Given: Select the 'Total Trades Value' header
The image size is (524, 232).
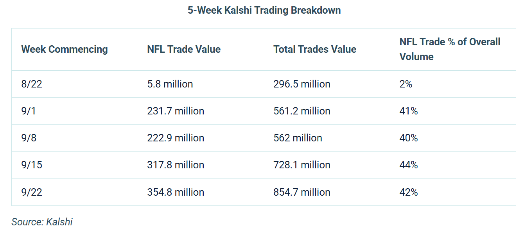Looking at the screenshot, I should click(x=315, y=49).
